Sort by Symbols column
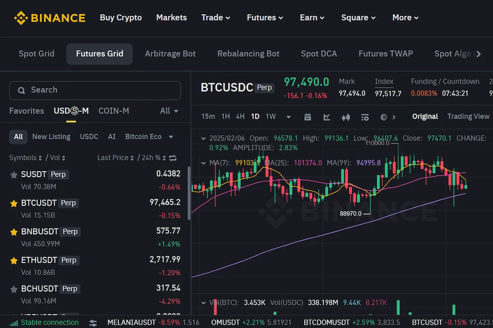493x328 pixels. tap(25, 158)
